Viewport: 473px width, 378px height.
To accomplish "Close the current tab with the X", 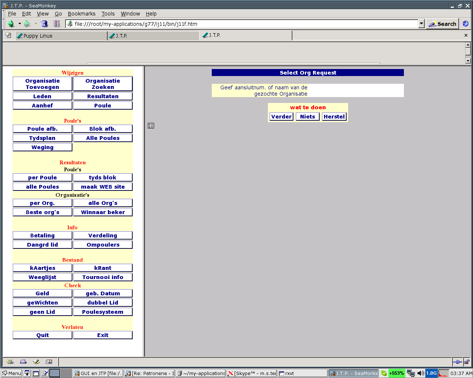I will coord(466,35).
